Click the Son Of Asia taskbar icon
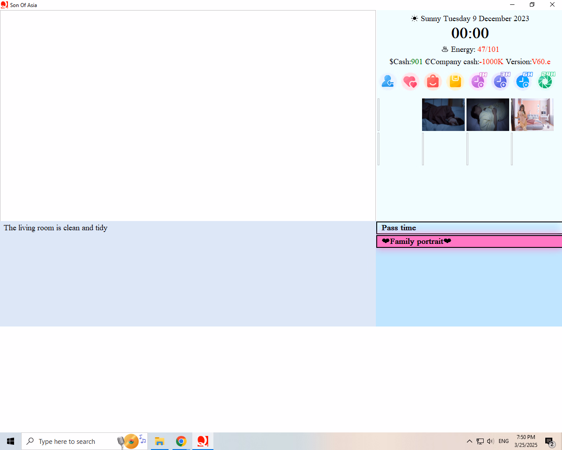Image resolution: width=562 pixels, height=450 pixels. pyautogui.click(x=203, y=441)
